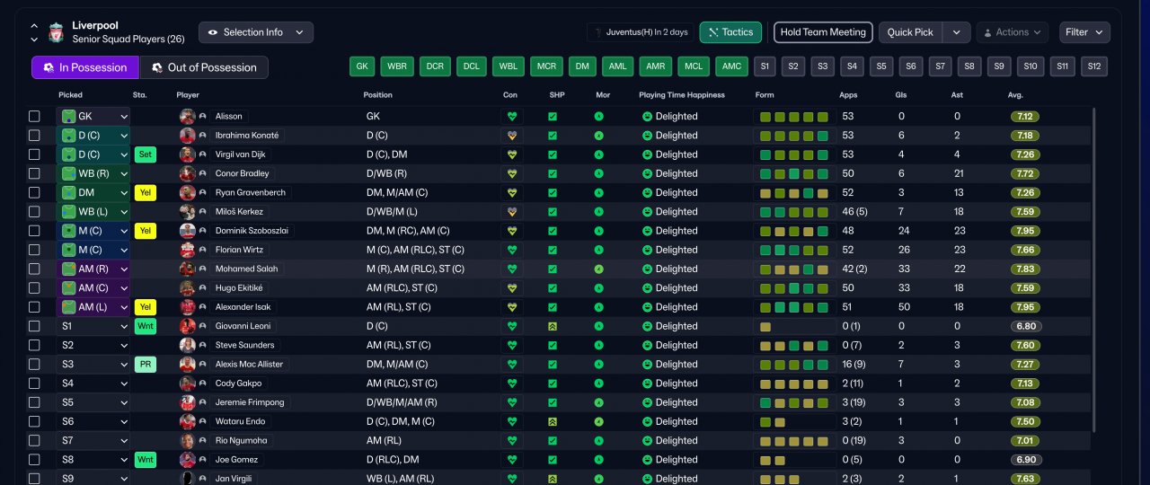Click smiley icon beside Alisson's Delighted status
Screen dimensions: 1150x485
pyautogui.click(x=647, y=117)
